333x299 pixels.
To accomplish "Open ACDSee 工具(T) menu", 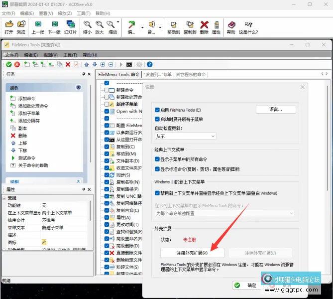I will pyautogui.click(x=84, y=13).
